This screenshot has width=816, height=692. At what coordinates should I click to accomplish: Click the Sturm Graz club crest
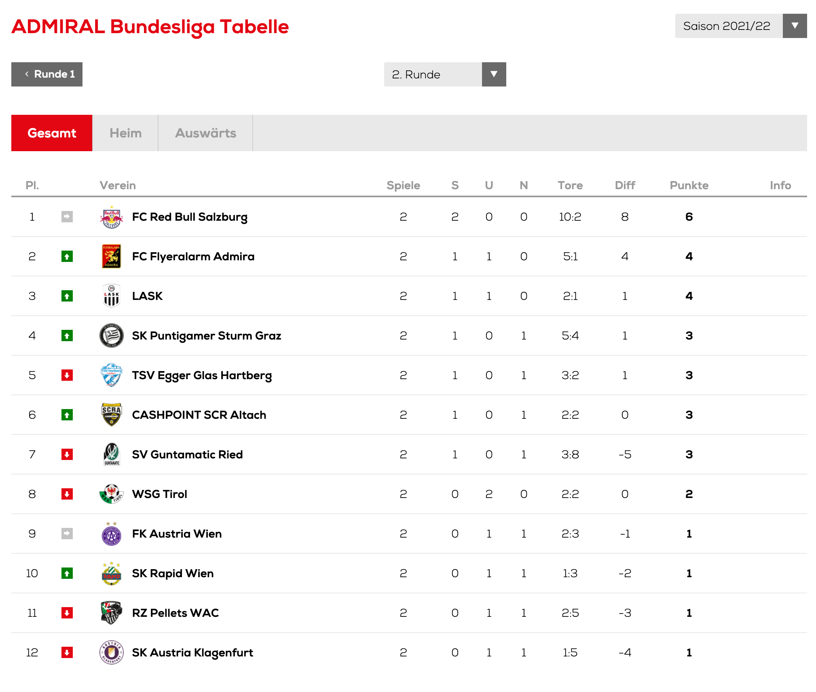(x=112, y=335)
